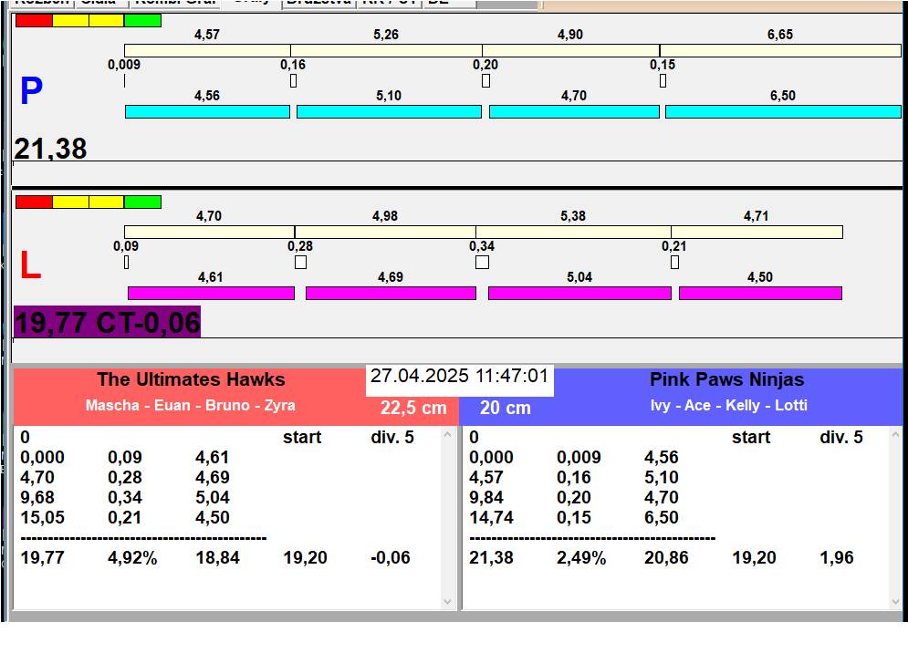This screenshot has width=908, height=653.
Task: Select the purple 19,77 CT-0,06 result label
Action: coord(107,322)
